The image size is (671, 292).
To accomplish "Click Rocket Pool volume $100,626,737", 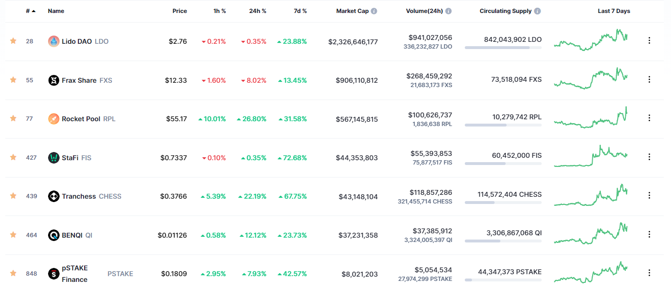I will pos(430,115).
